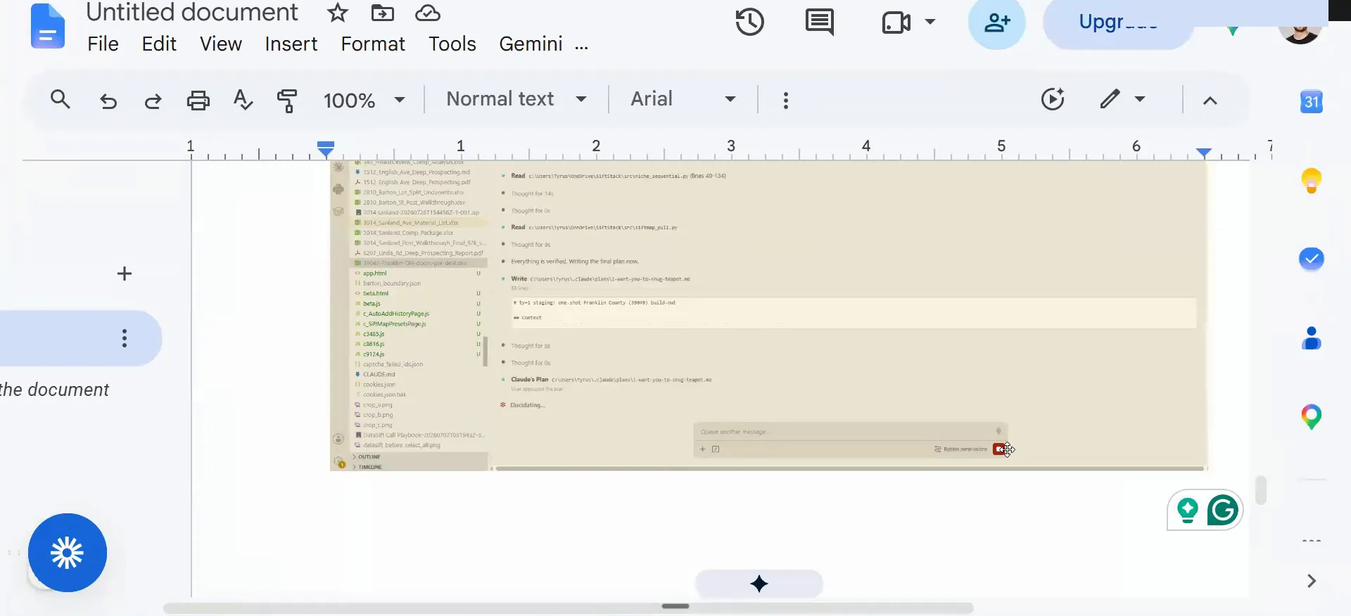Image resolution: width=1351 pixels, height=616 pixels.
Task: Open the Insert menu
Action: tap(291, 44)
